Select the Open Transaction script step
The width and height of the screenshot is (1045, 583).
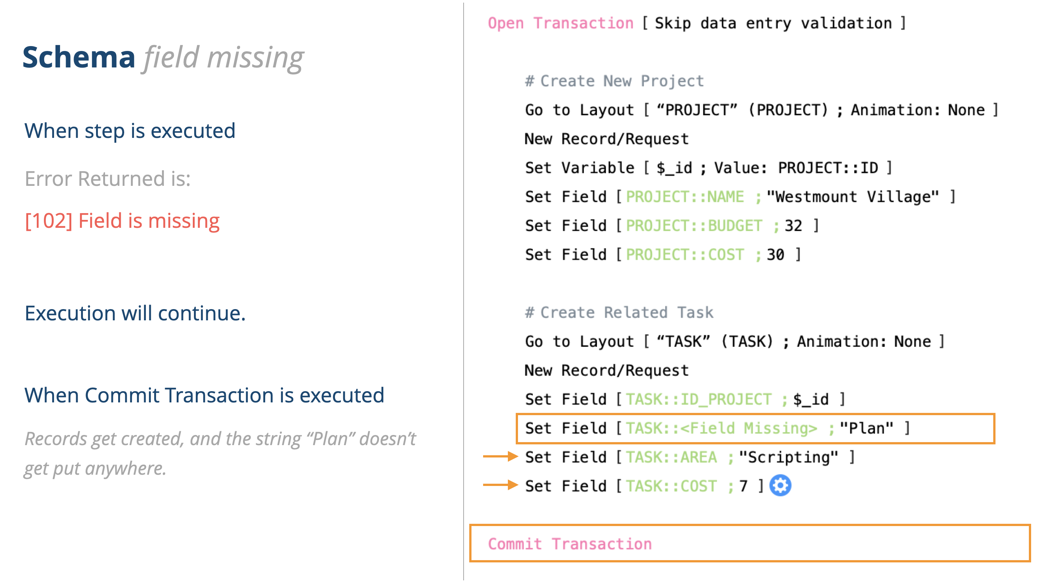[x=696, y=23]
